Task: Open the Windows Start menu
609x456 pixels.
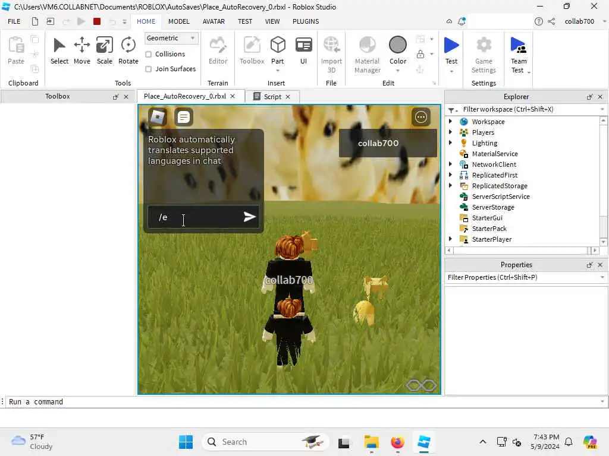Action: pyautogui.click(x=186, y=442)
